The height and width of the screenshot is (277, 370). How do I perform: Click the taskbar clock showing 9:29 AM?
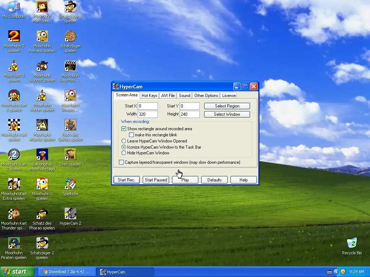(x=357, y=272)
